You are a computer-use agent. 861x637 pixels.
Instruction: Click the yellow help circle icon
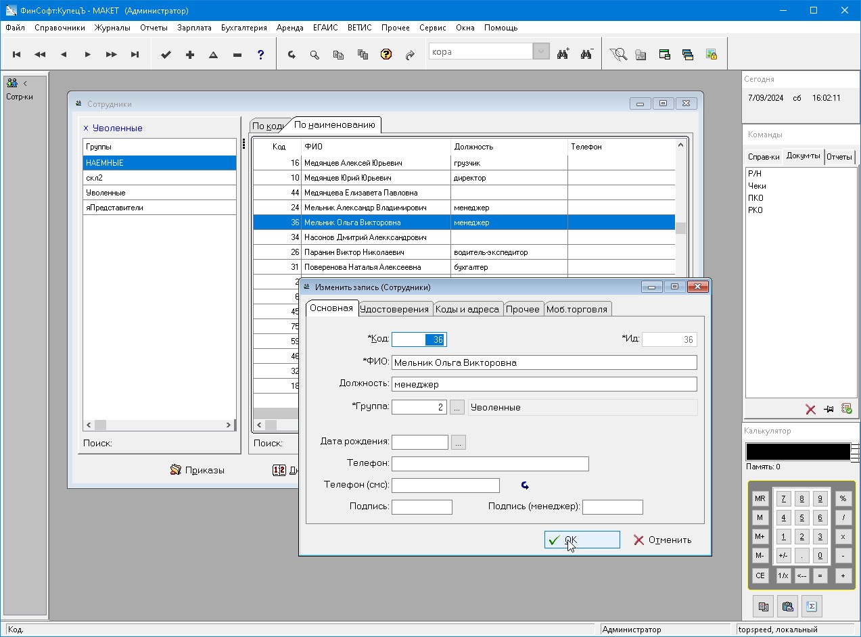[386, 55]
